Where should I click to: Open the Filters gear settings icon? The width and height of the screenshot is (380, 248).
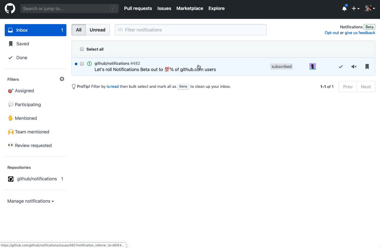point(62,79)
